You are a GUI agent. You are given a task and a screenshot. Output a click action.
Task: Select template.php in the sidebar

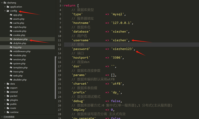pos(20,67)
